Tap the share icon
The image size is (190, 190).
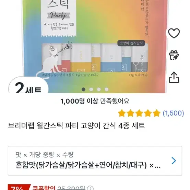click(x=174, y=77)
